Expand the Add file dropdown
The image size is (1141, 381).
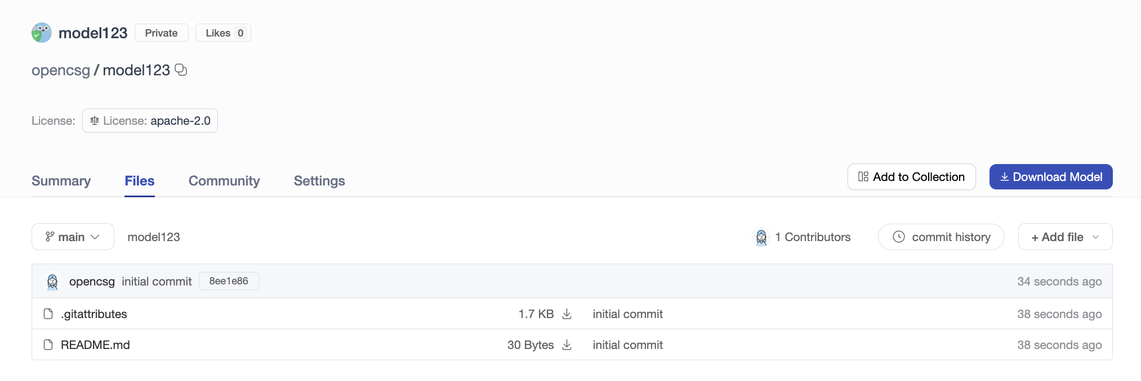click(1065, 237)
